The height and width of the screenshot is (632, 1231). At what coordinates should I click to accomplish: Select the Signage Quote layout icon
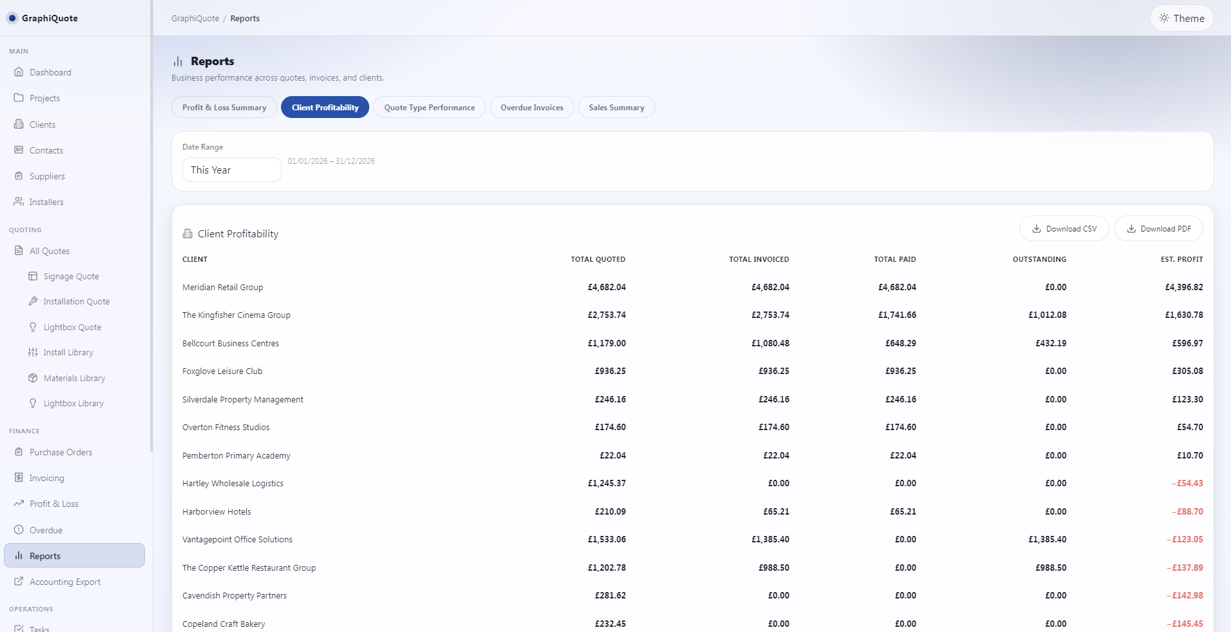point(33,276)
